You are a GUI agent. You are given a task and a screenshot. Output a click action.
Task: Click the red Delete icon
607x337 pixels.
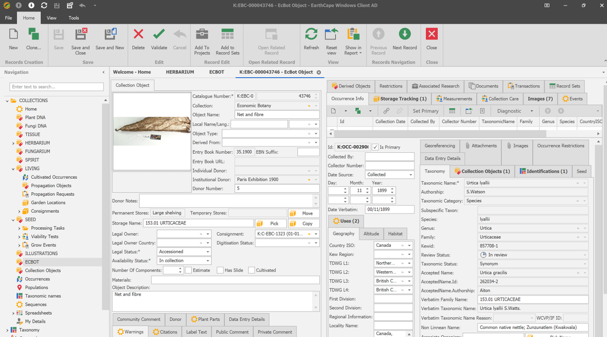138,34
